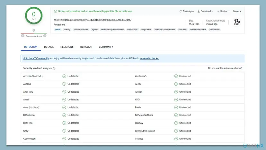Click the Bkav Pro undetected check icon
Screen dimensions: 266x150
click(64, 123)
